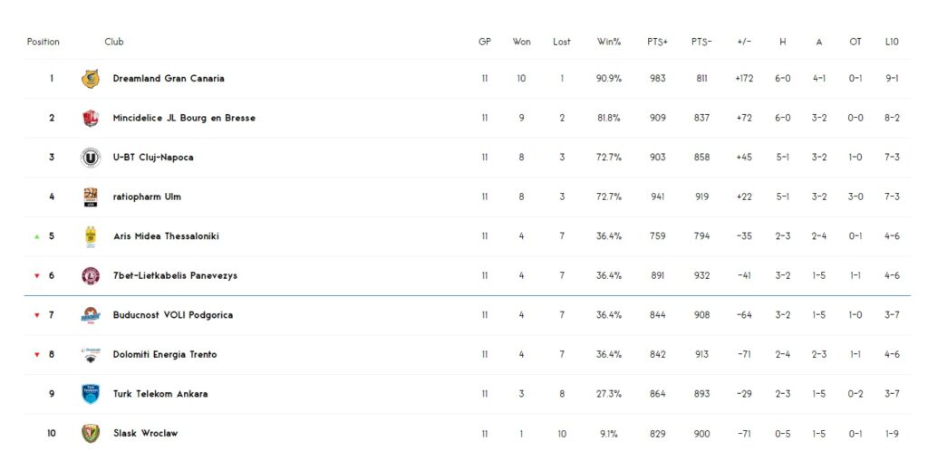Click the Position column header
928x451 pixels.
tap(43, 42)
